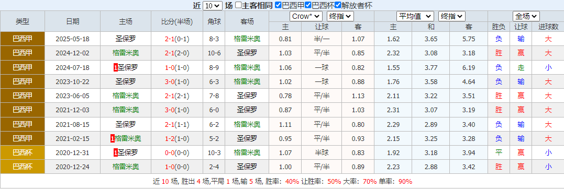The height and width of the screenshot is (189, 564).
Task: Click score 2-1(2-0) in 2024-12-02 row
Action: click(x=177, y=53)
